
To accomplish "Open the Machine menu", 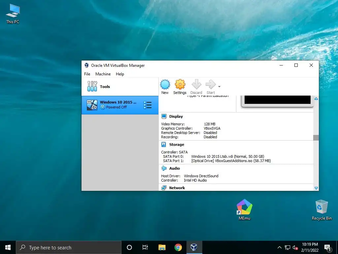I will pos(103,74).
